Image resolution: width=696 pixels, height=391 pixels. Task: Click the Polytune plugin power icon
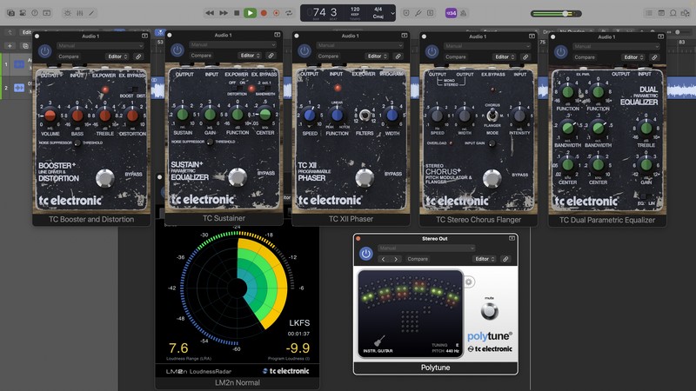(x=366, y=254)
